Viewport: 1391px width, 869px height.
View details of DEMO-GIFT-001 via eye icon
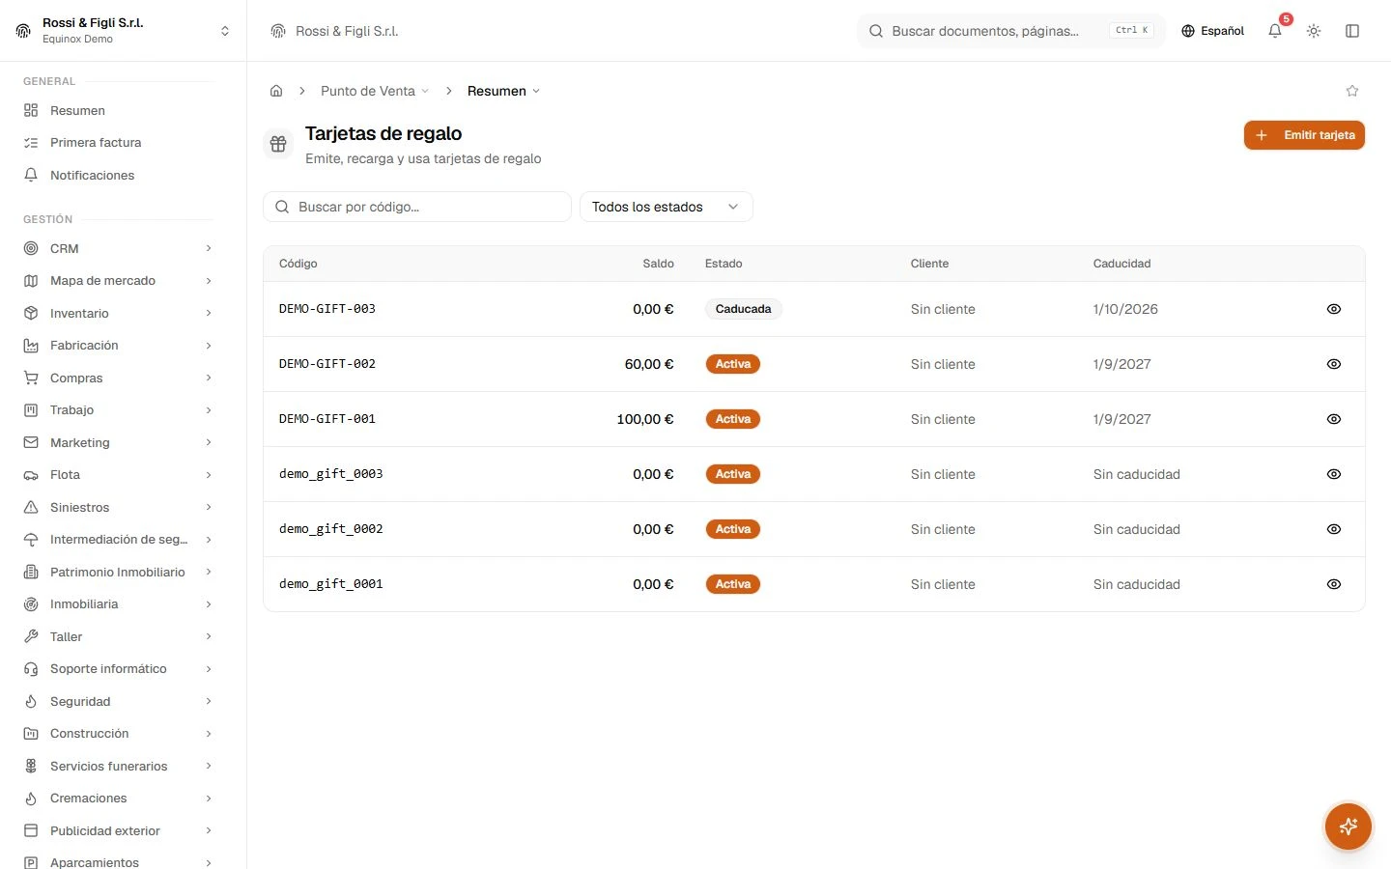[1334, 419]
